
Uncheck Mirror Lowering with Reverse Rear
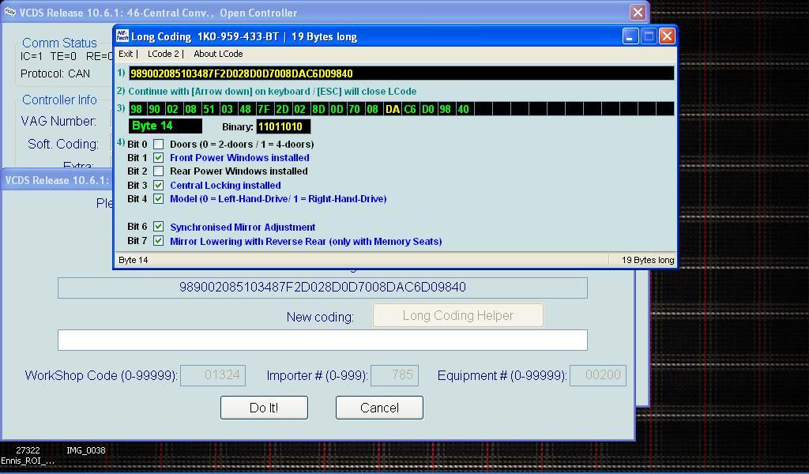pos(158,241)
